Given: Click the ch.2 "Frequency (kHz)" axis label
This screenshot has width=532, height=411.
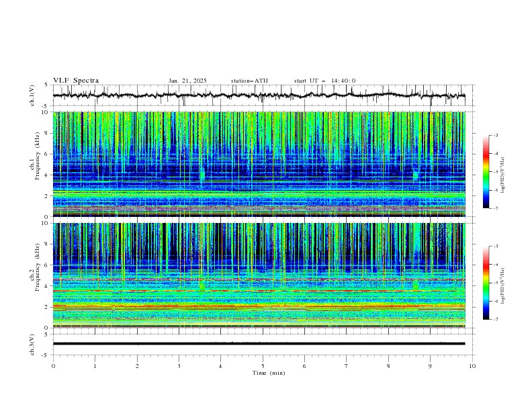Looking at the screenshot, I should 38,267.
